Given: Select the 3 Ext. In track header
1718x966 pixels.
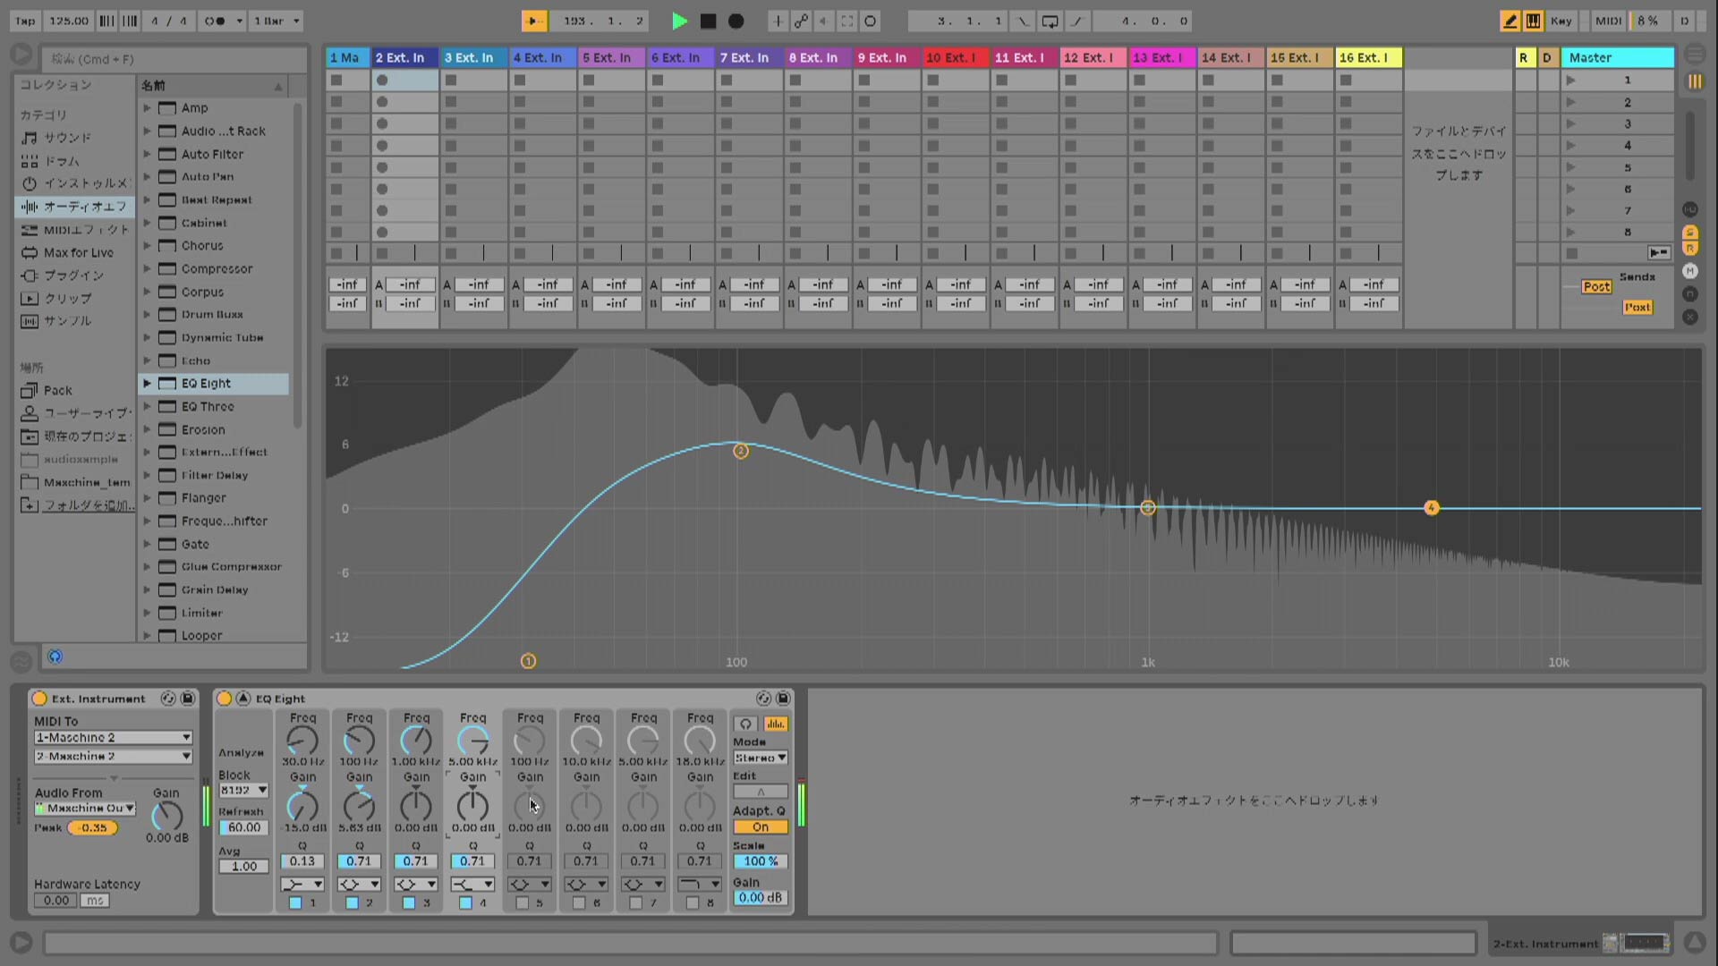Looking at the screenshot, I should [473, 57].
